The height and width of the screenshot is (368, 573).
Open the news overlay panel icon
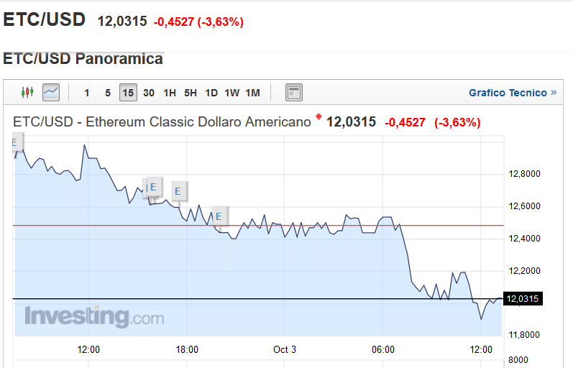[x=294, y=93]
